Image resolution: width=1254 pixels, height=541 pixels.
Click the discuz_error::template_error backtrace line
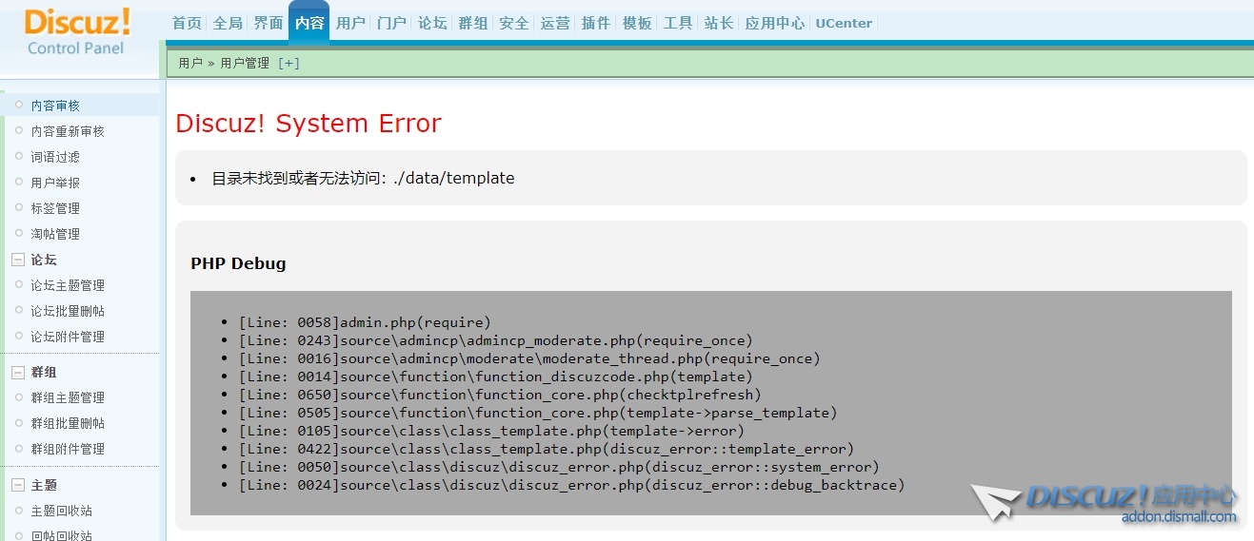pyautogui.click(x=547, y=449)
